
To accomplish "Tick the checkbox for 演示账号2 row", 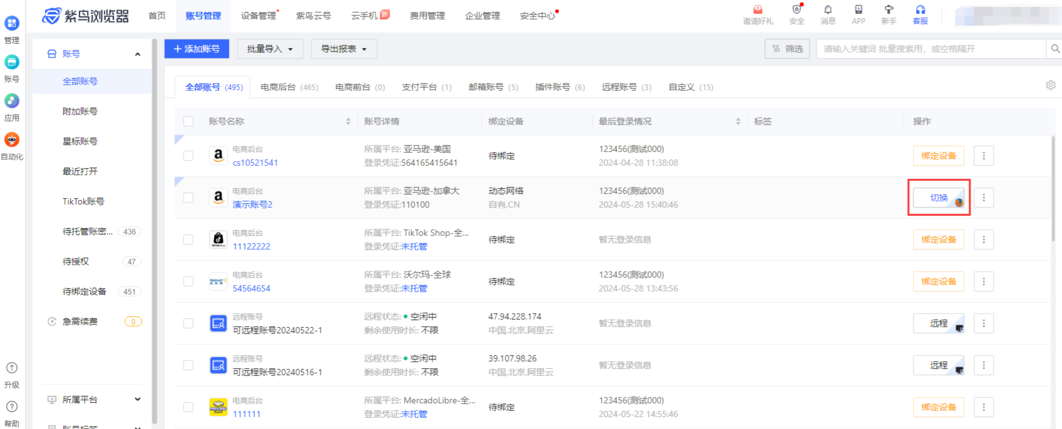I will point(188,198).
